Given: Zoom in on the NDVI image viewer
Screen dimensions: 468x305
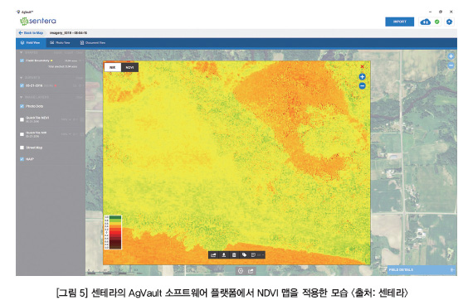Looking at the screenshot, I should click(x=362, y=76).
